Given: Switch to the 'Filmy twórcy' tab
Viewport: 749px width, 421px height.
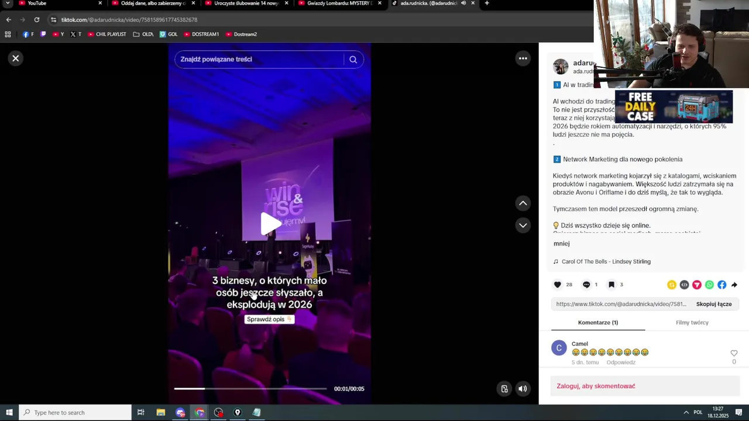Looking at the screenshot, I should pyautogui.click(x=692, y=323).
